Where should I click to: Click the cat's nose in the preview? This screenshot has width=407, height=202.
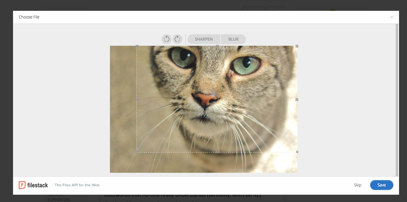coord(207,99)
